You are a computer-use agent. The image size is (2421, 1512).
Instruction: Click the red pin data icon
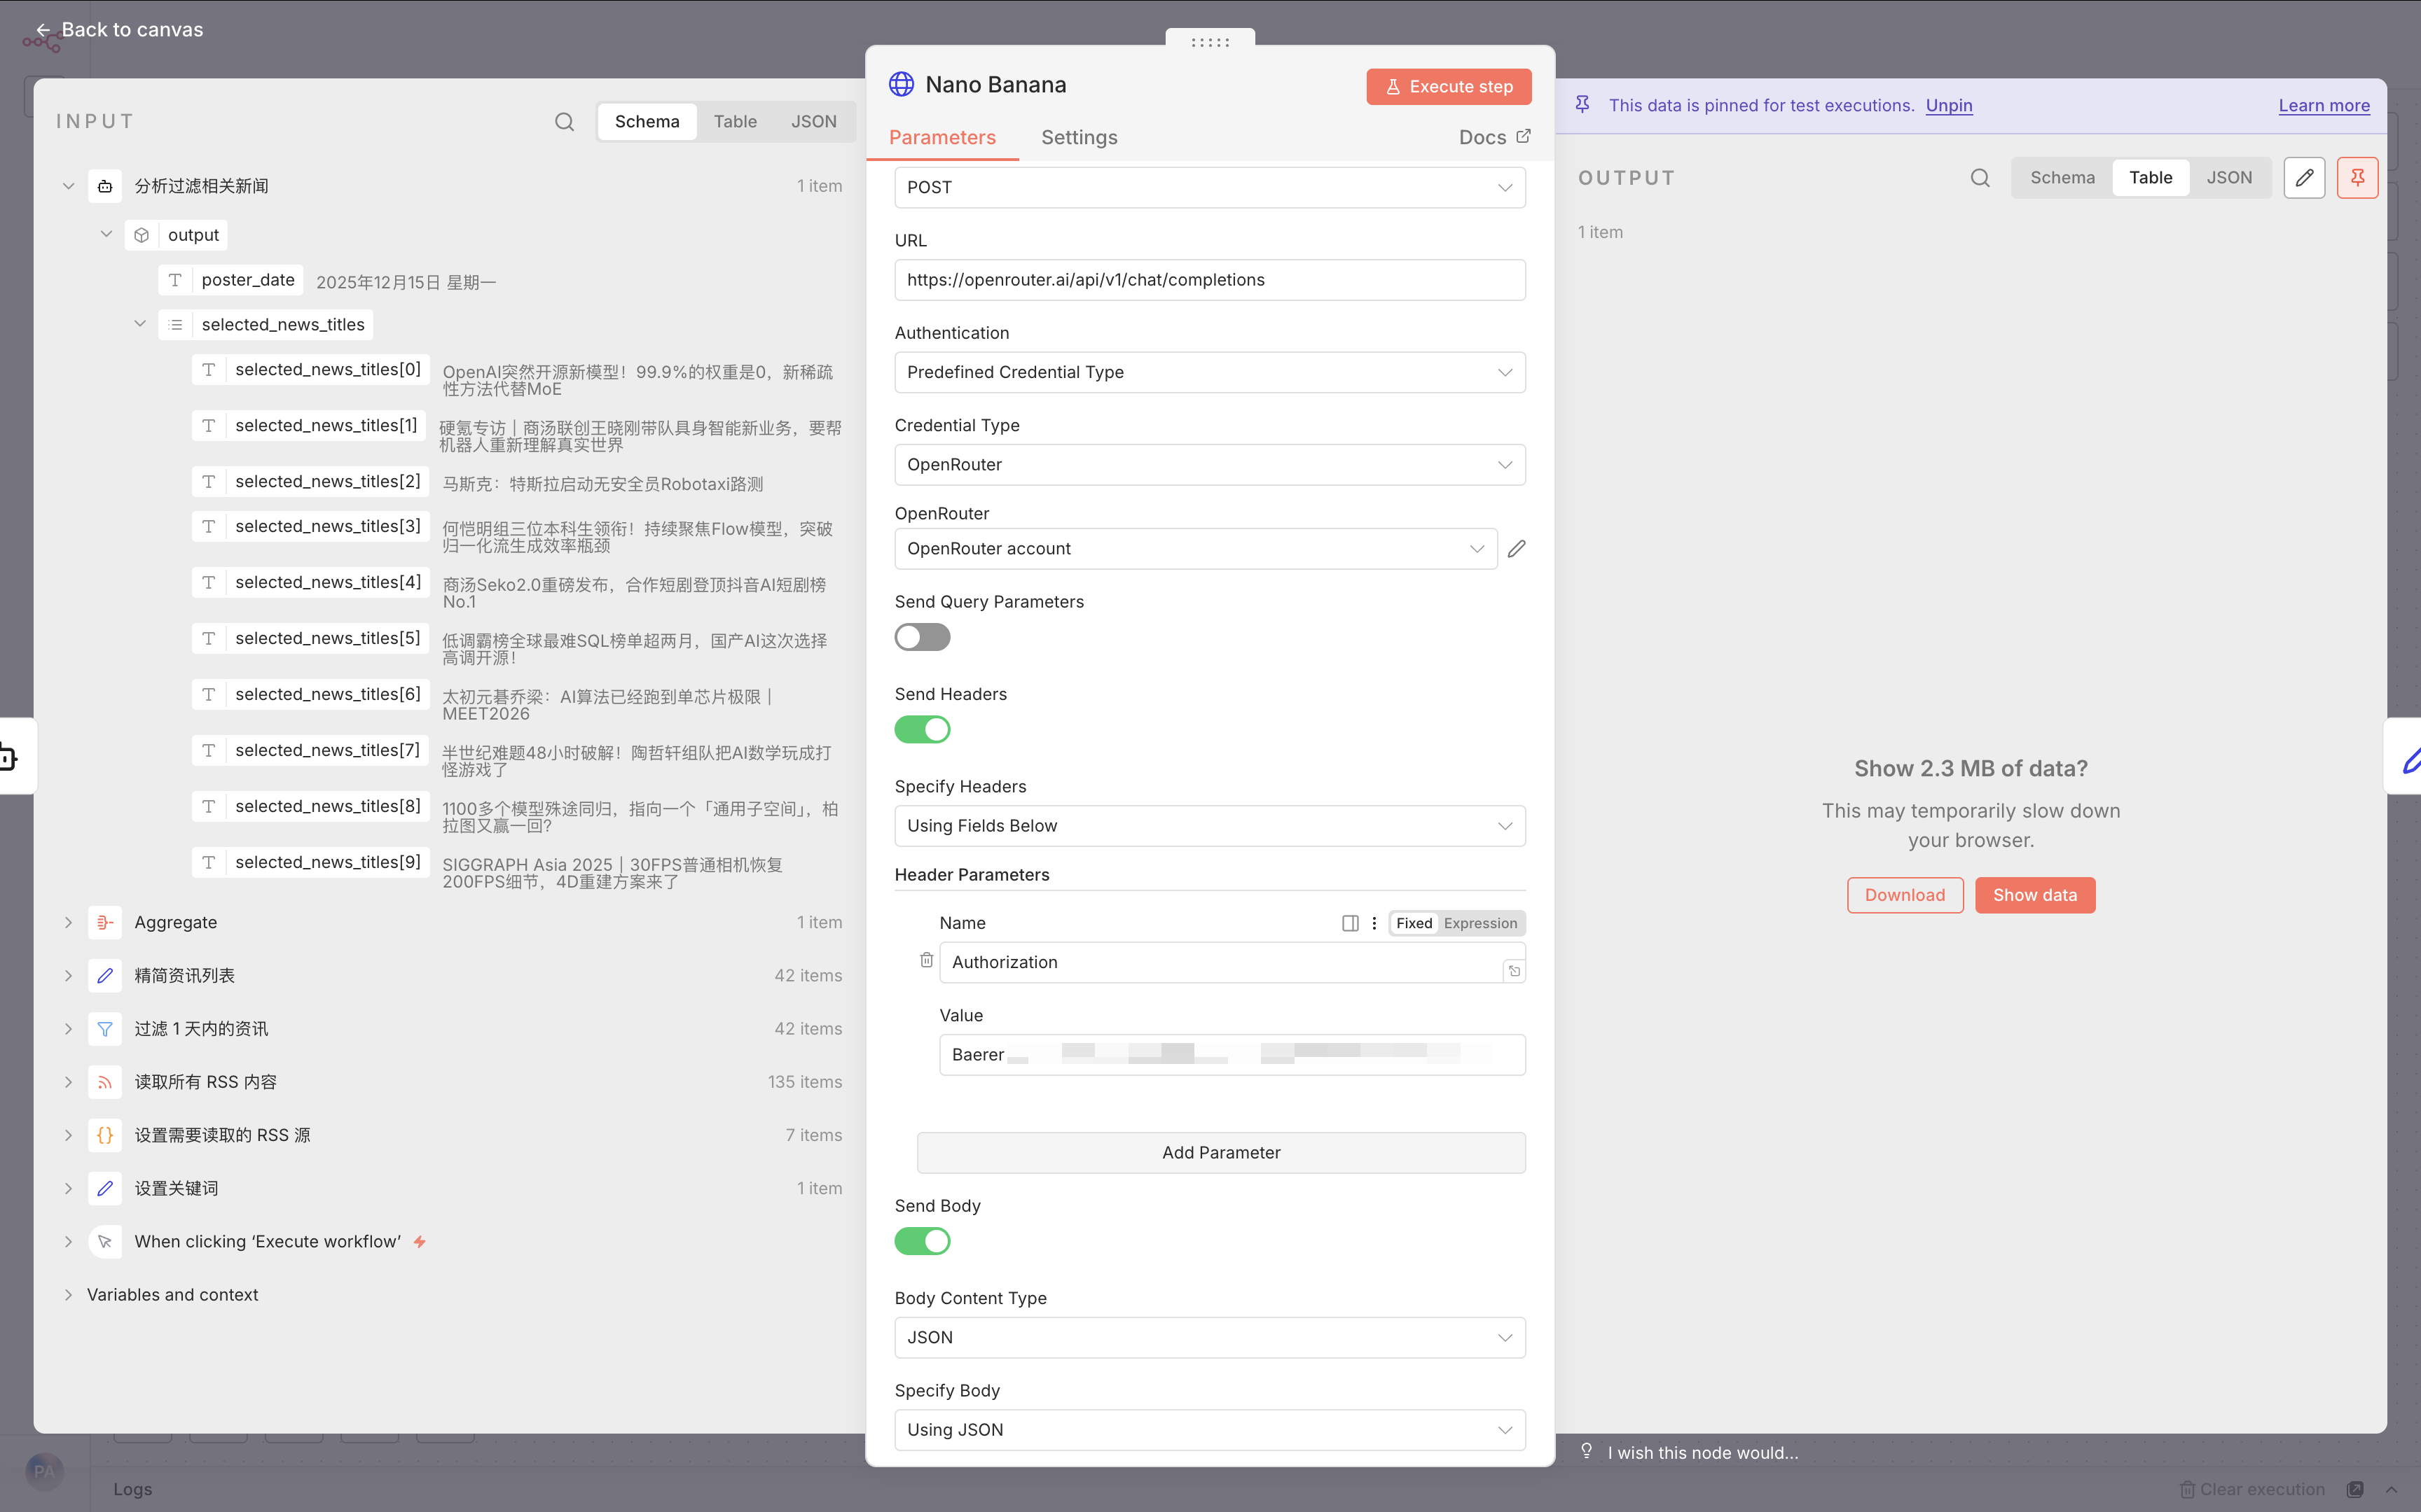pyautogui.click(x=2357, y=177)
